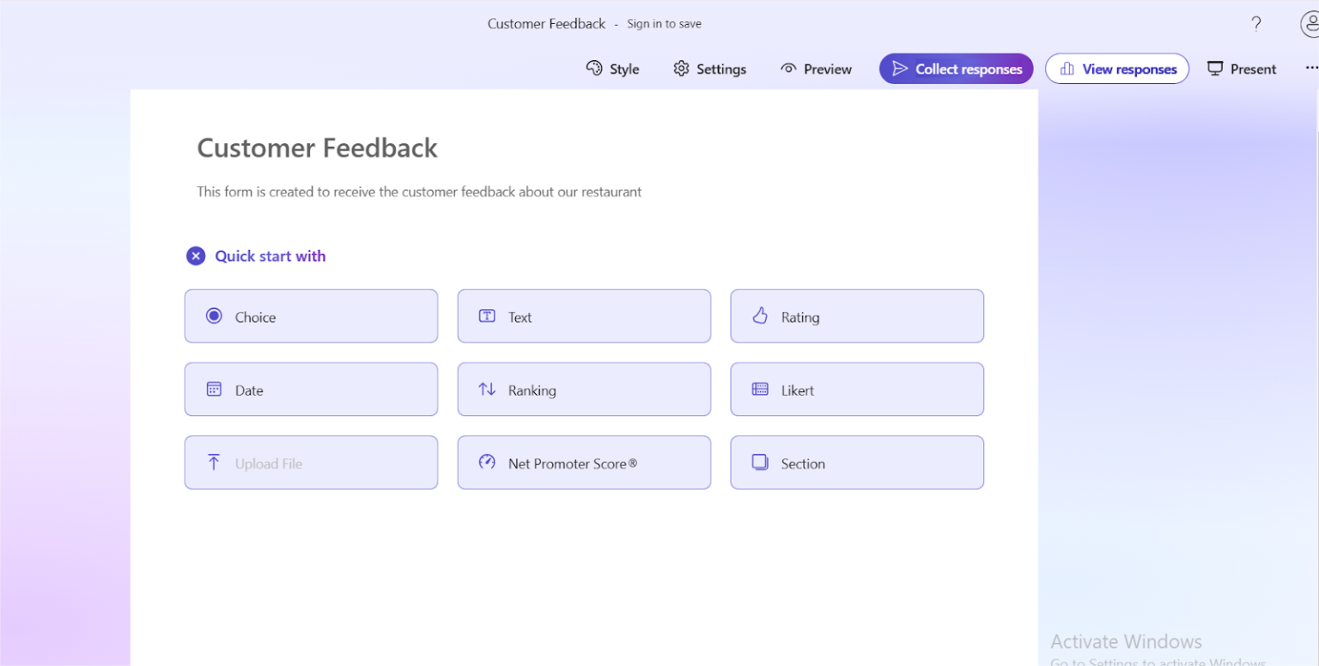The height and width of the screenshot is (666, 1319).
Task: Edit the Customer Feedback form title
Action: pyautogui.click(x=317, y=148)
